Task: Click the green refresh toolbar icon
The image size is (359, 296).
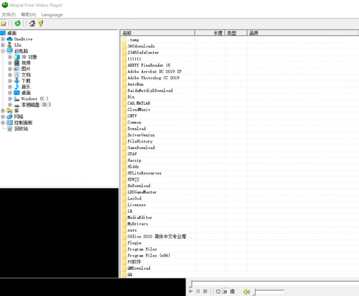Action: [17, 23]
